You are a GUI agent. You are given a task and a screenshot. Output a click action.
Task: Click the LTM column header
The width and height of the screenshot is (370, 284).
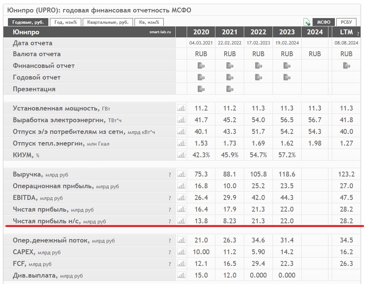(346, 32)
